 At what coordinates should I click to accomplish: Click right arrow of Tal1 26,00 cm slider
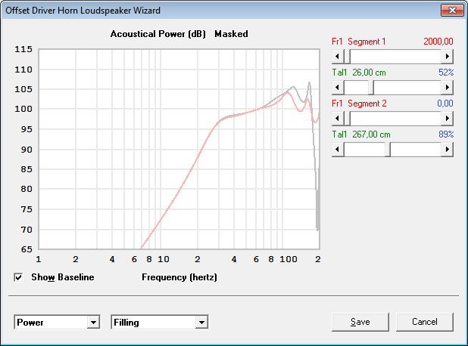click(x=447, y=87)
